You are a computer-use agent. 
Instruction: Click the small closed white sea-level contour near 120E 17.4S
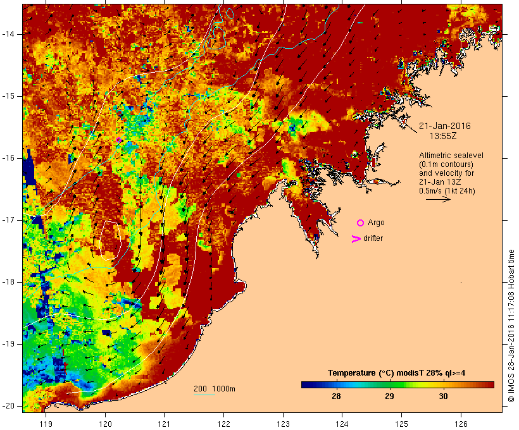[x=111, y=240]
